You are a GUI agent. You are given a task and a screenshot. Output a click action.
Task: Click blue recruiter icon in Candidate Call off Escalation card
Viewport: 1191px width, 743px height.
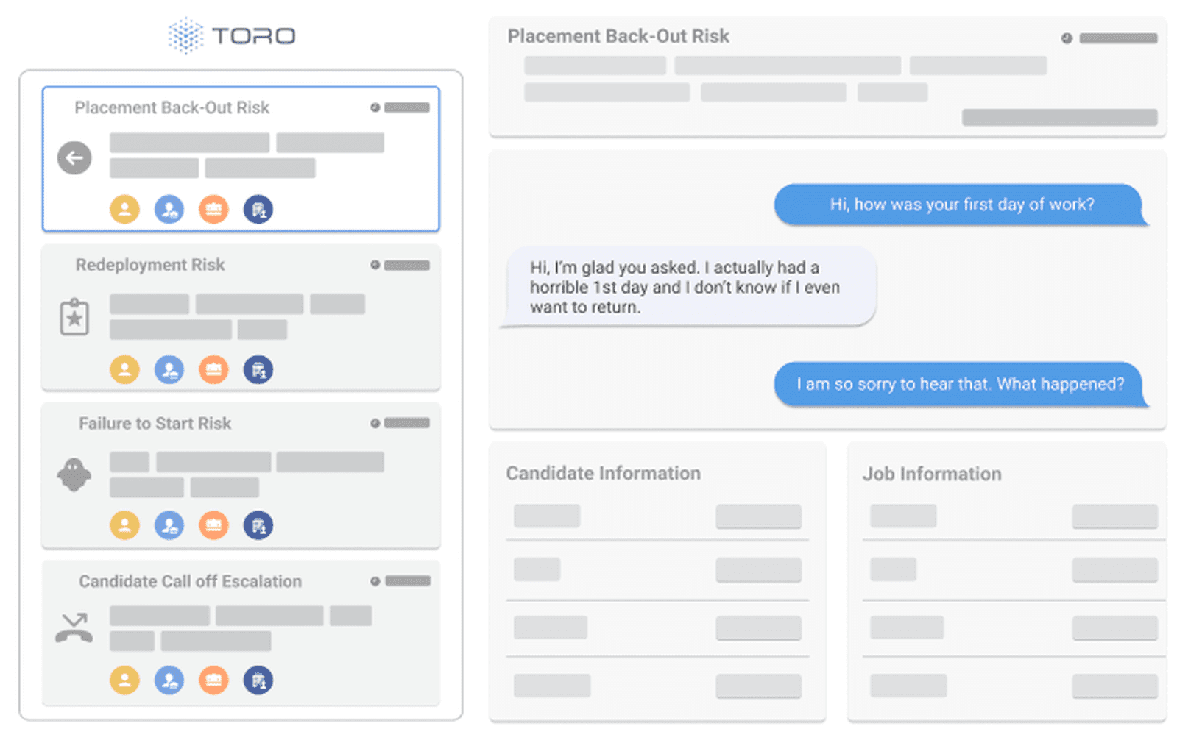(169, 680)
